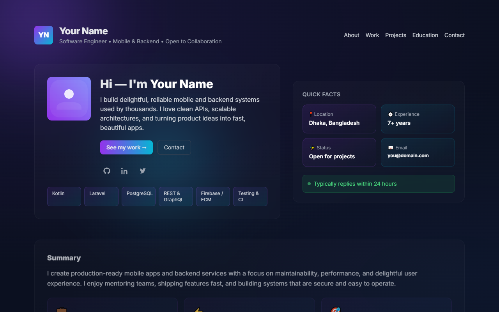Open the GitHub profile icon
This screenshot has height=312, width=499.
107,170
